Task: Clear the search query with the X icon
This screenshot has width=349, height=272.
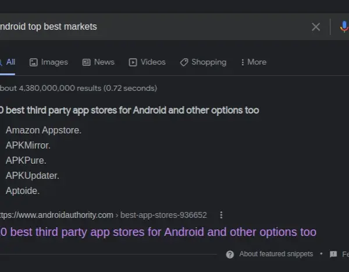Action: 316,27
